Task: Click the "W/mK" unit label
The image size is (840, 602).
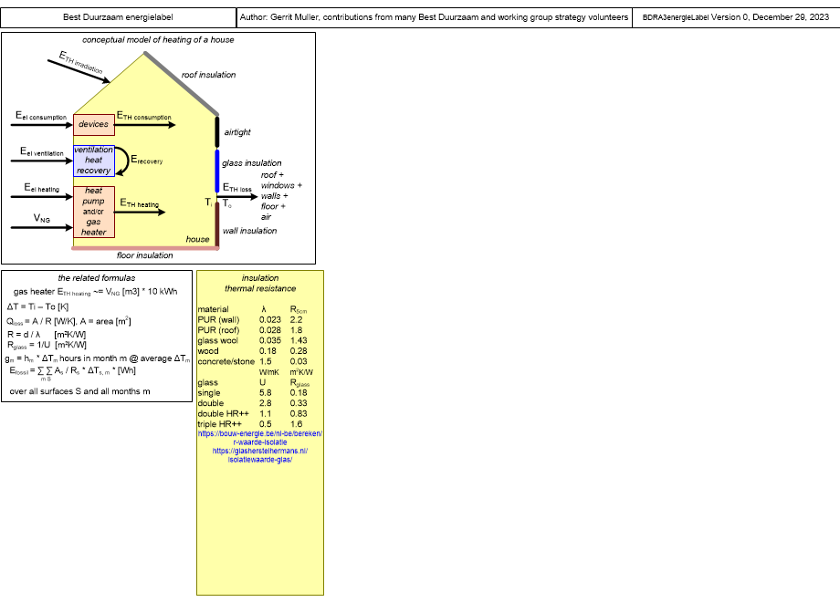Action: coord(269,372)
